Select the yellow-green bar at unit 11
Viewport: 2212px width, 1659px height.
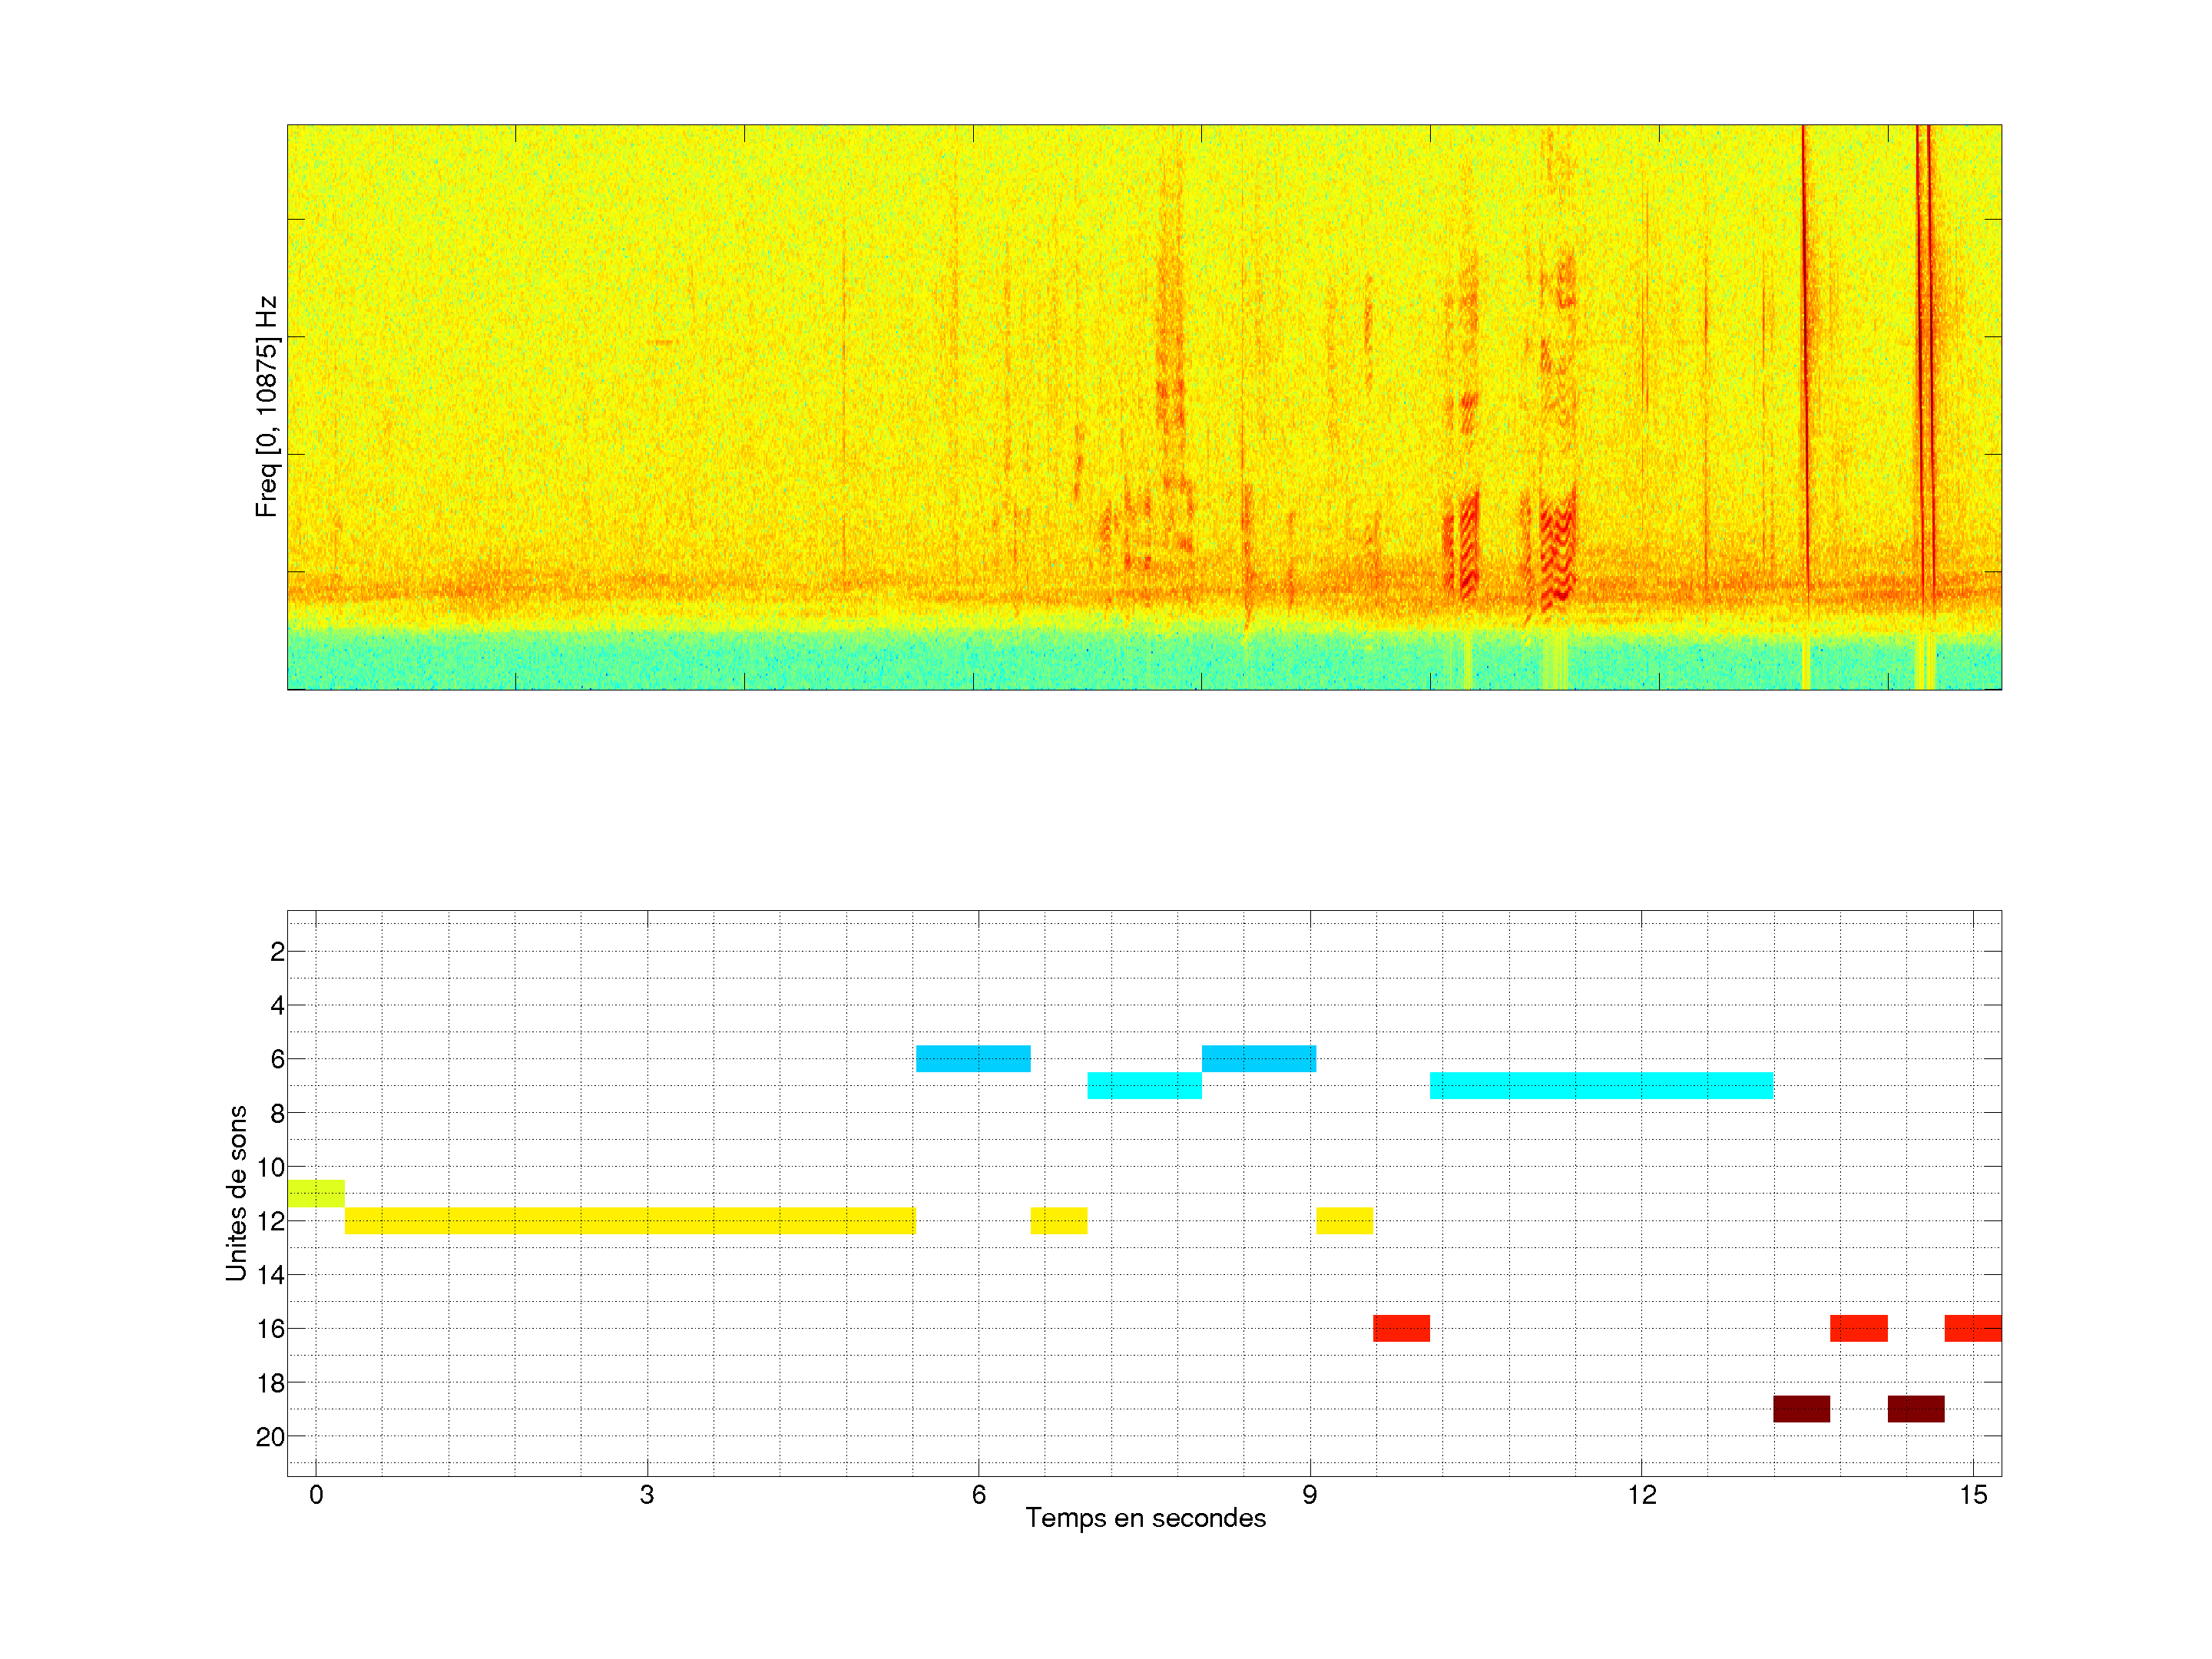coord(316,1193)
